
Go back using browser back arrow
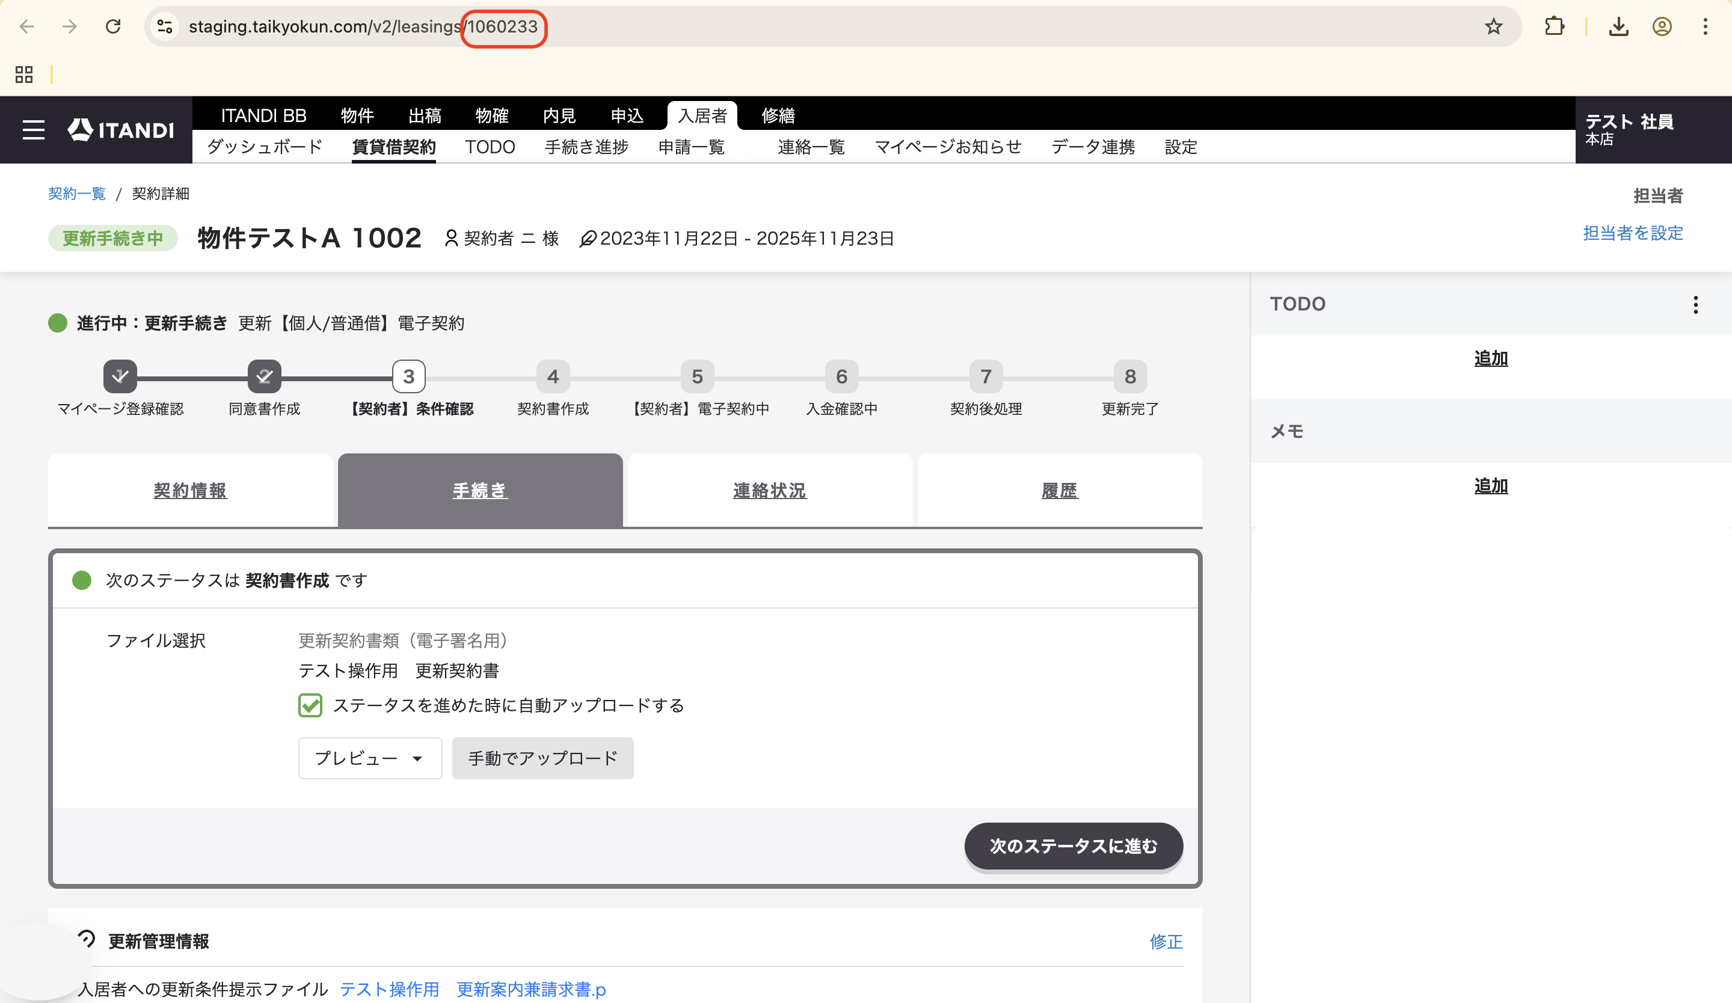pos(27,27)
